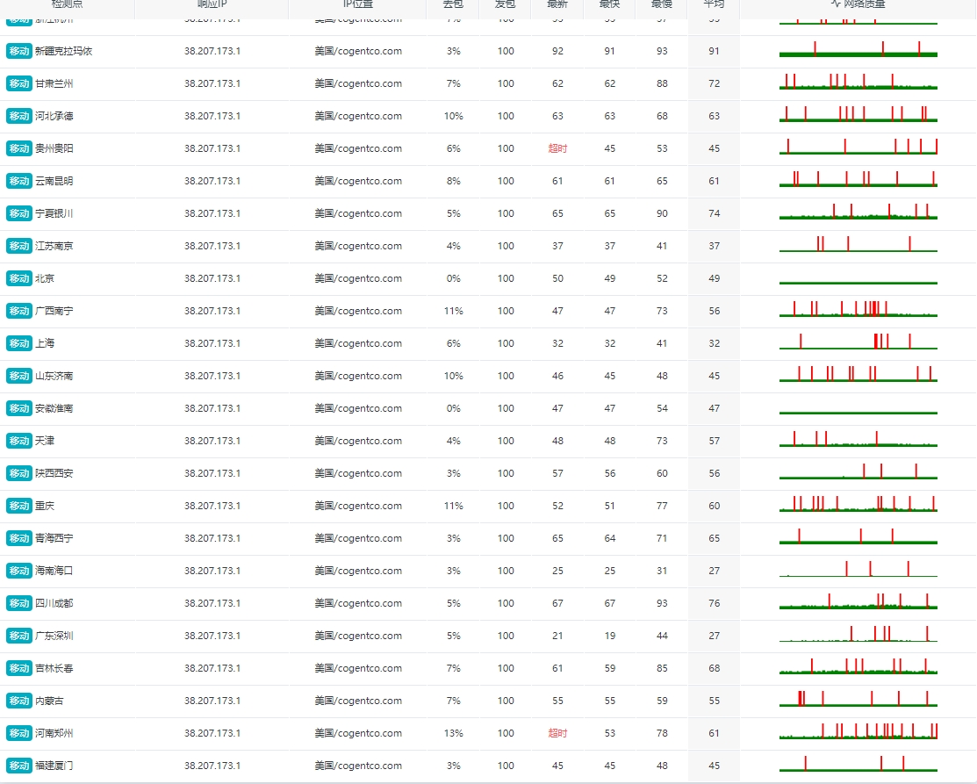977x784 pixels.
Task: Click the 网络质量 column header
Action: (x=858, y=4)
